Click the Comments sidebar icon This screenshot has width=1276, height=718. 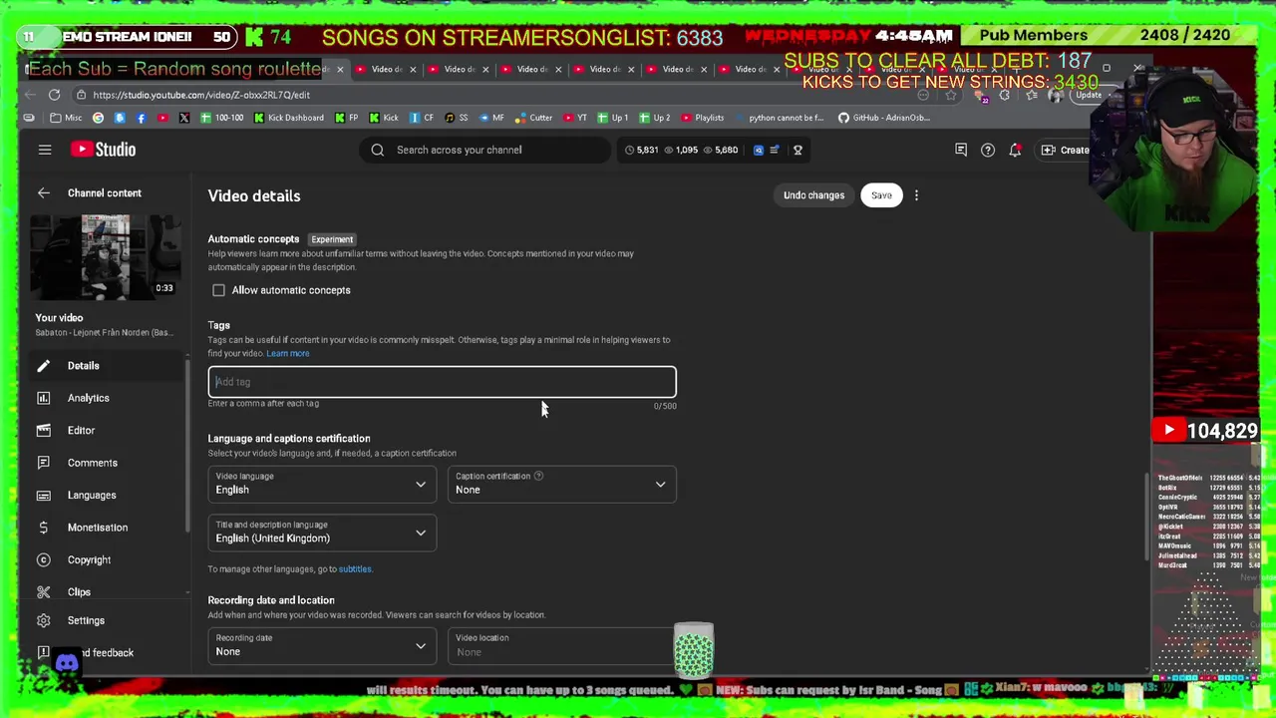(43, 463)
